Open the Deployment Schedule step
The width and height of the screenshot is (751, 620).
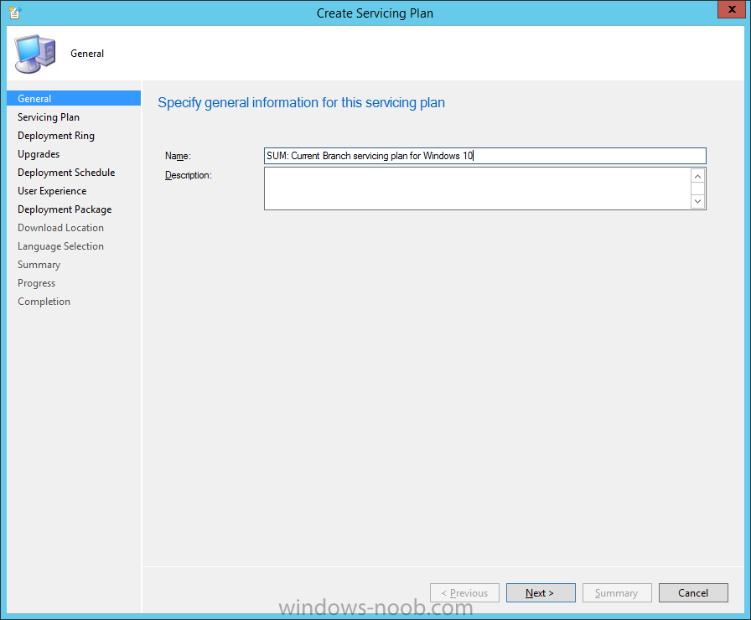point(66,173)
